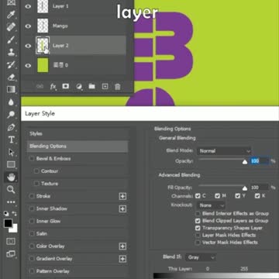Enable Bevel & Emboss checkbox

pos(32,159)
